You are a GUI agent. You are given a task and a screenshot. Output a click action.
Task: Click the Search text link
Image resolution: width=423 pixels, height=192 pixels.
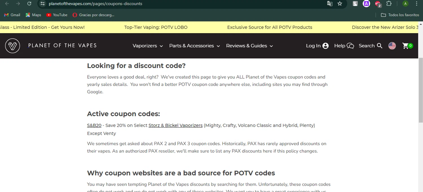[367, 46]
